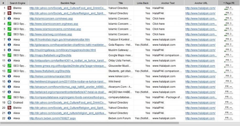Click the Anchor Text column header

tap(167, 3)
